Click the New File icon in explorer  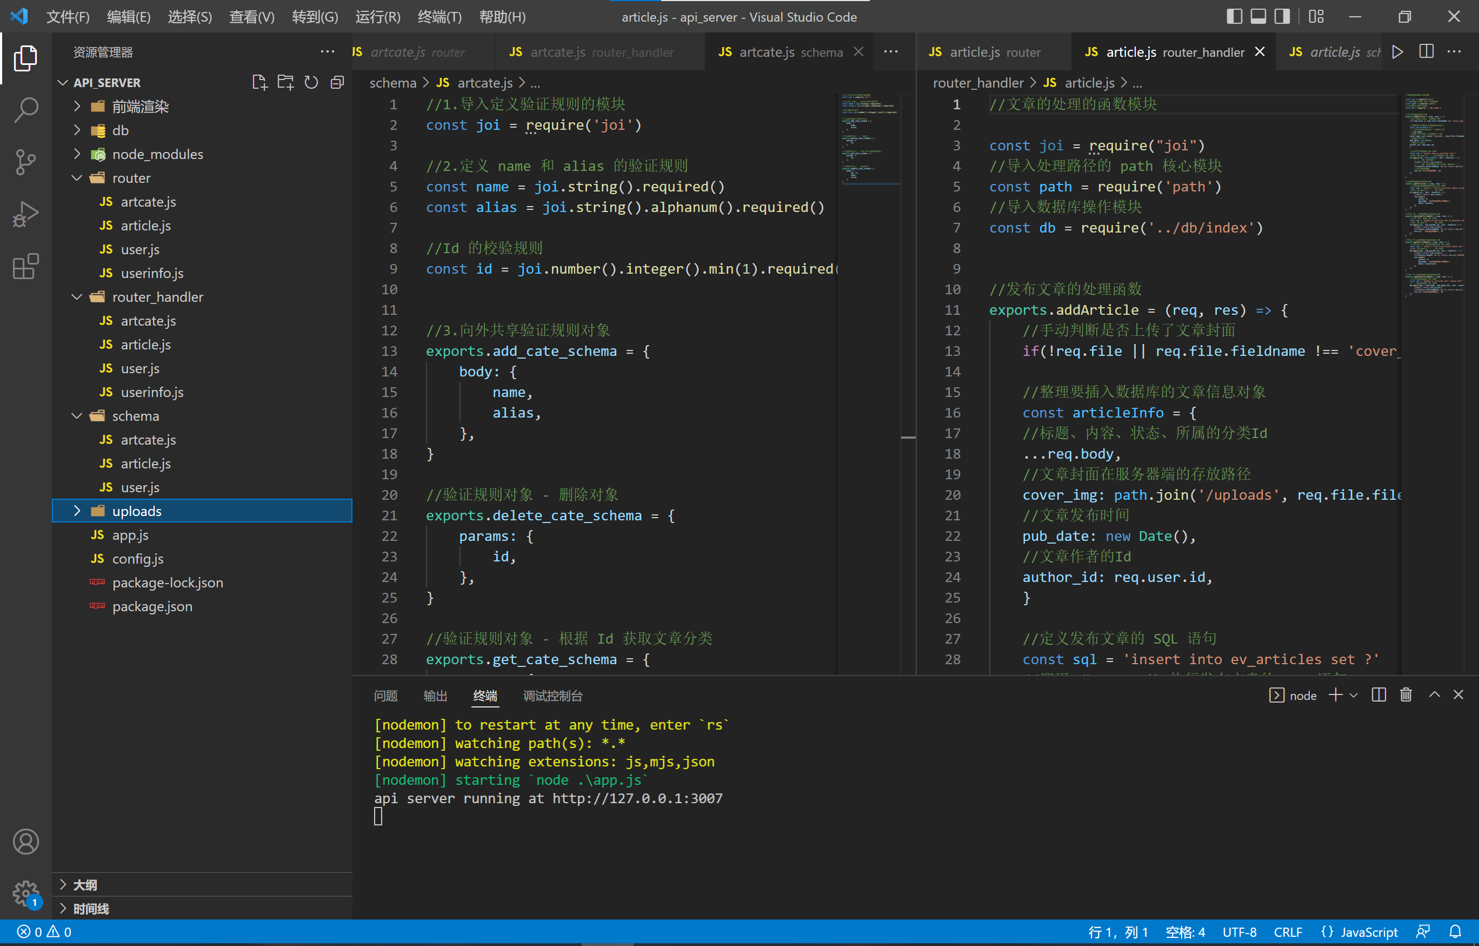point(259,82)
